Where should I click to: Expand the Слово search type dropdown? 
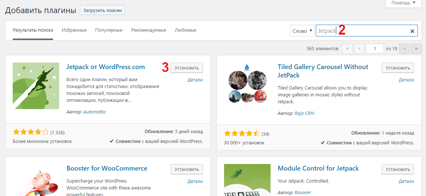302,31
